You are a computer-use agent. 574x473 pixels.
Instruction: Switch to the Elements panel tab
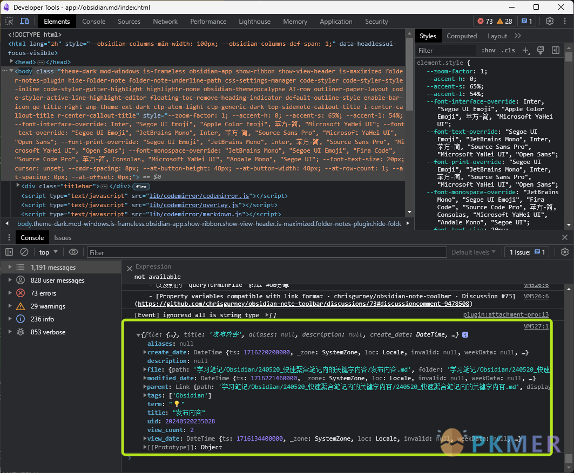[57, 21]
